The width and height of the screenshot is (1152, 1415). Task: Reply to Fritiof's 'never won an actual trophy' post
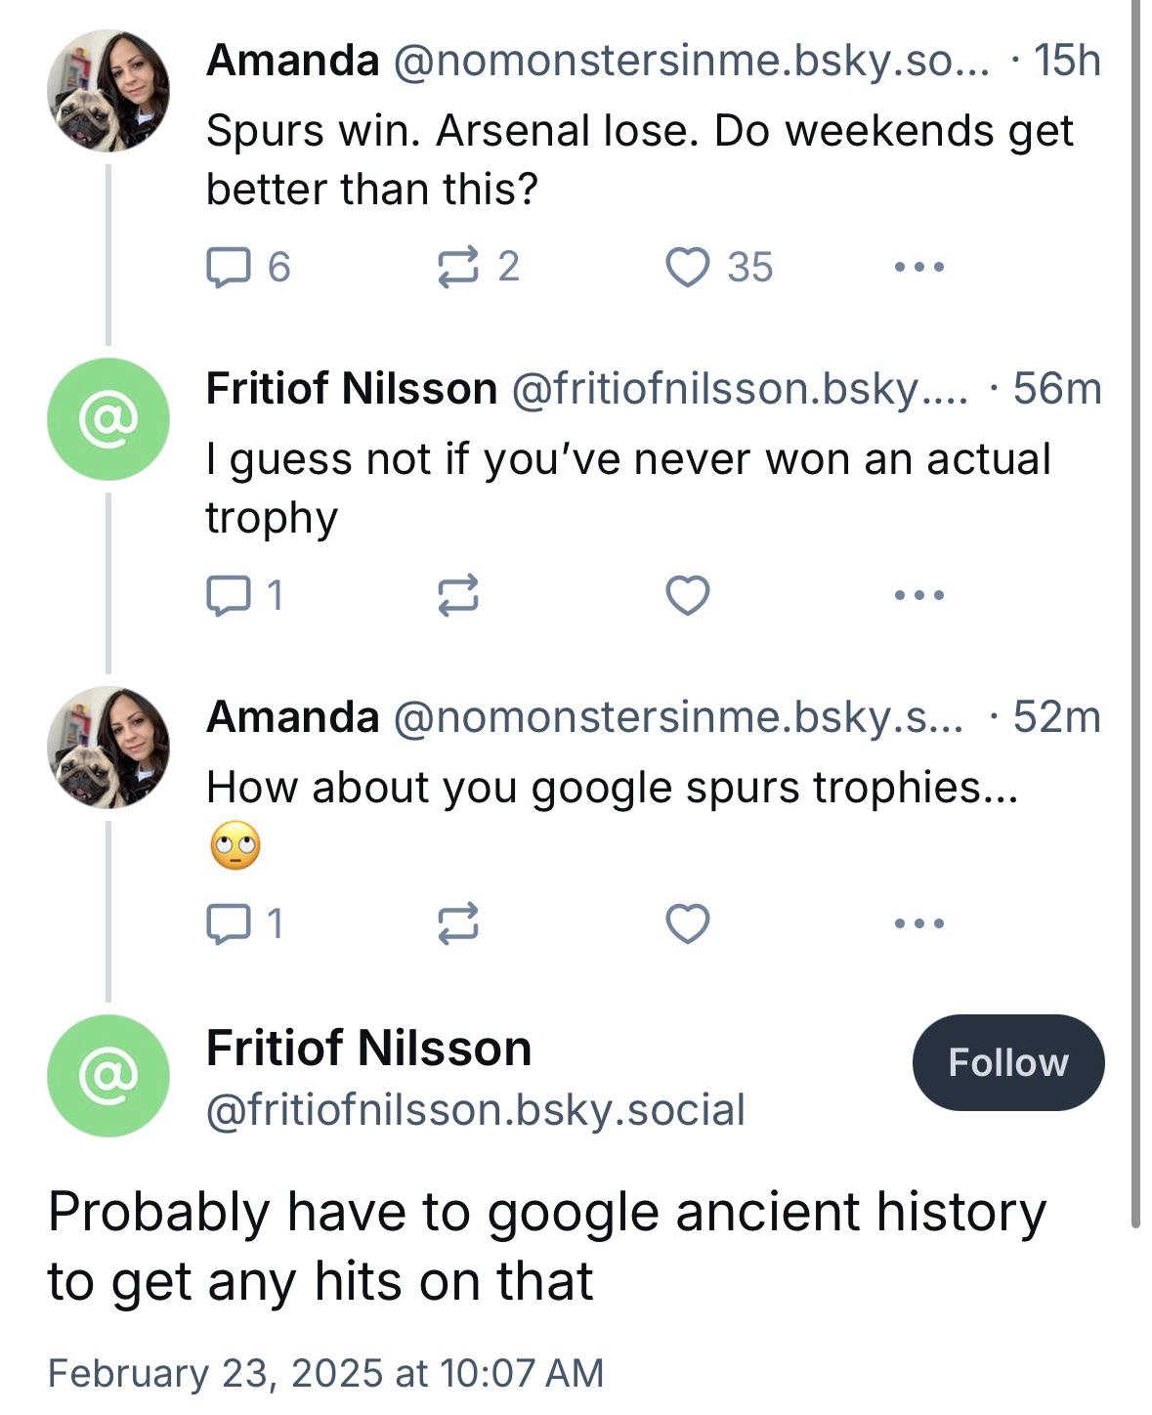click(x=229, y=595)
